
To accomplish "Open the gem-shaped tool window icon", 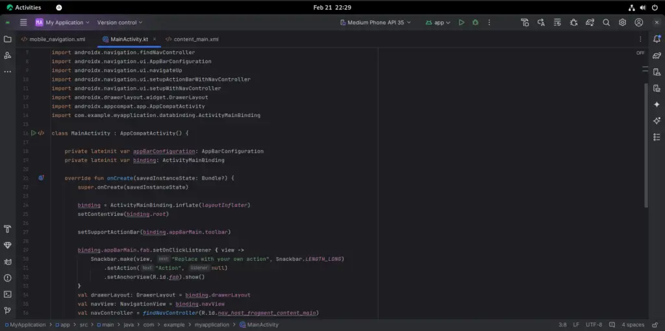I will 8,245.
